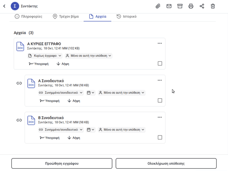Click the archive box icon

[x=180, y=6]
